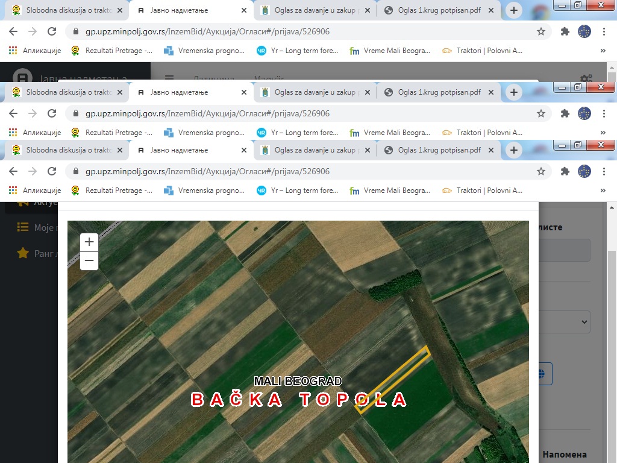This screenshot has width=617, height=463.
Task: Open Yr – Long term fore bookmark, bottom bar
Action: pos(298,191)
